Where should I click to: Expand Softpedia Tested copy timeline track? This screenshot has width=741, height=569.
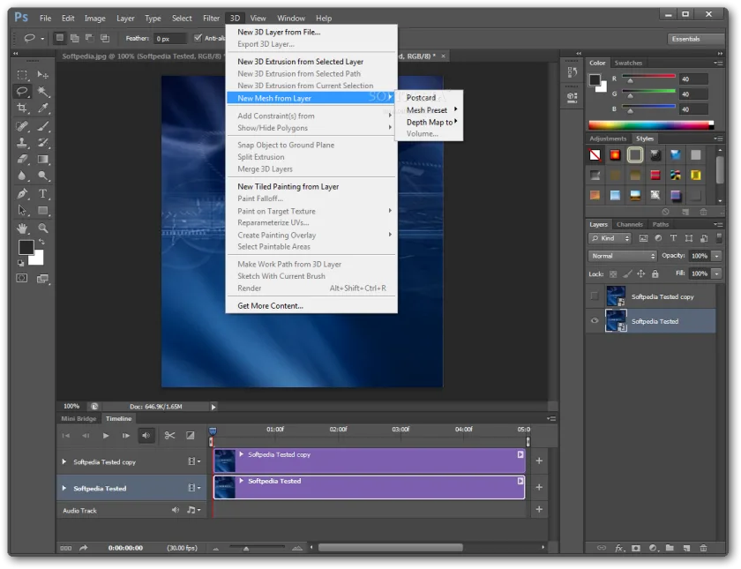tap(64, 461)
